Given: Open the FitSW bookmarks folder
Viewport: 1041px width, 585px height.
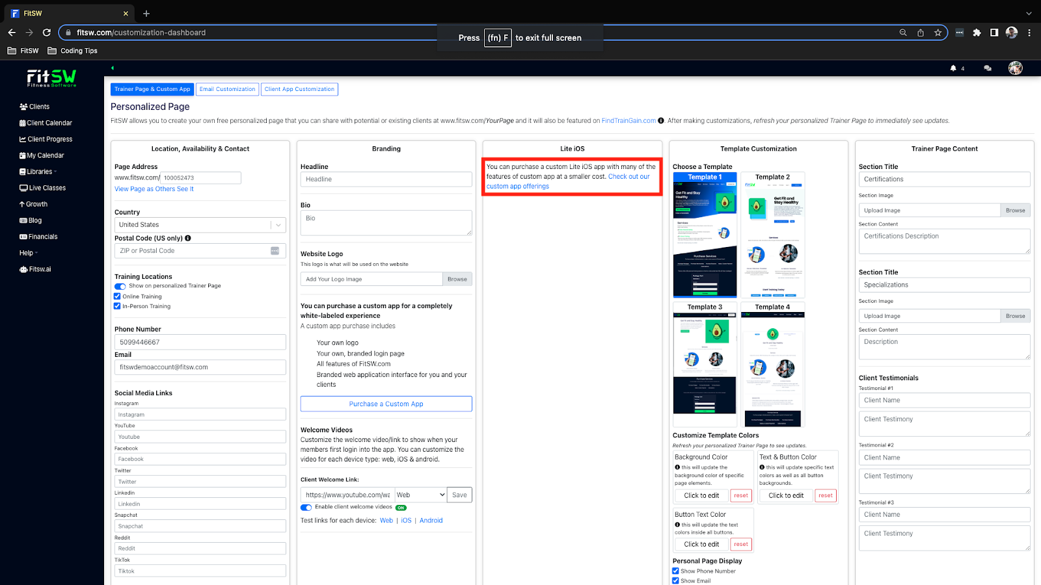Looking at the screenshot, I should tap(23, 51).
